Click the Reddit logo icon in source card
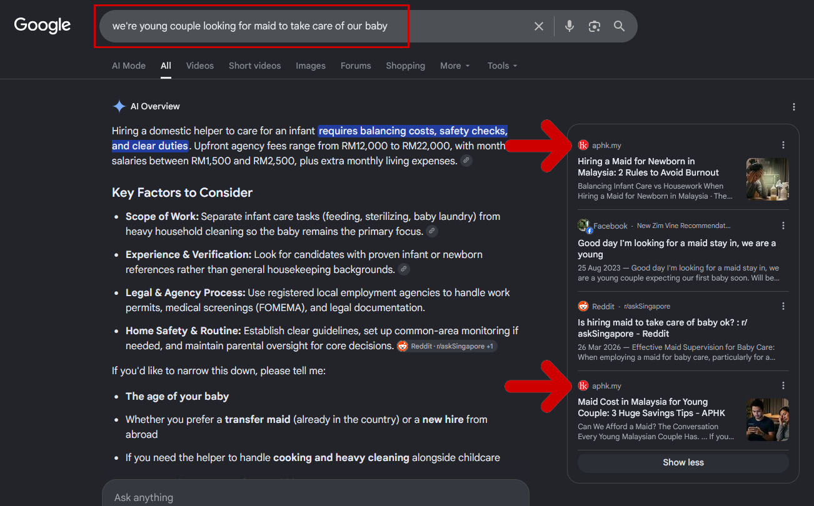The height and width of the screenshot is (506, 814). (x=583, y=306)
